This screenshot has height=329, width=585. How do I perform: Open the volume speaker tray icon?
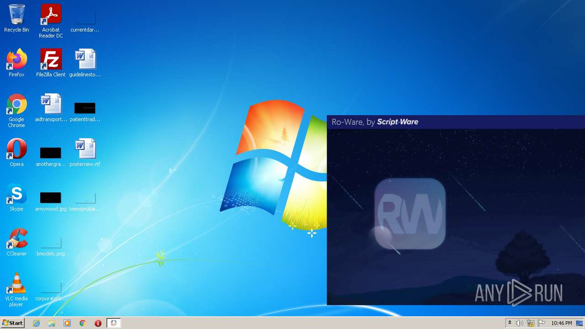pos(520,323)
